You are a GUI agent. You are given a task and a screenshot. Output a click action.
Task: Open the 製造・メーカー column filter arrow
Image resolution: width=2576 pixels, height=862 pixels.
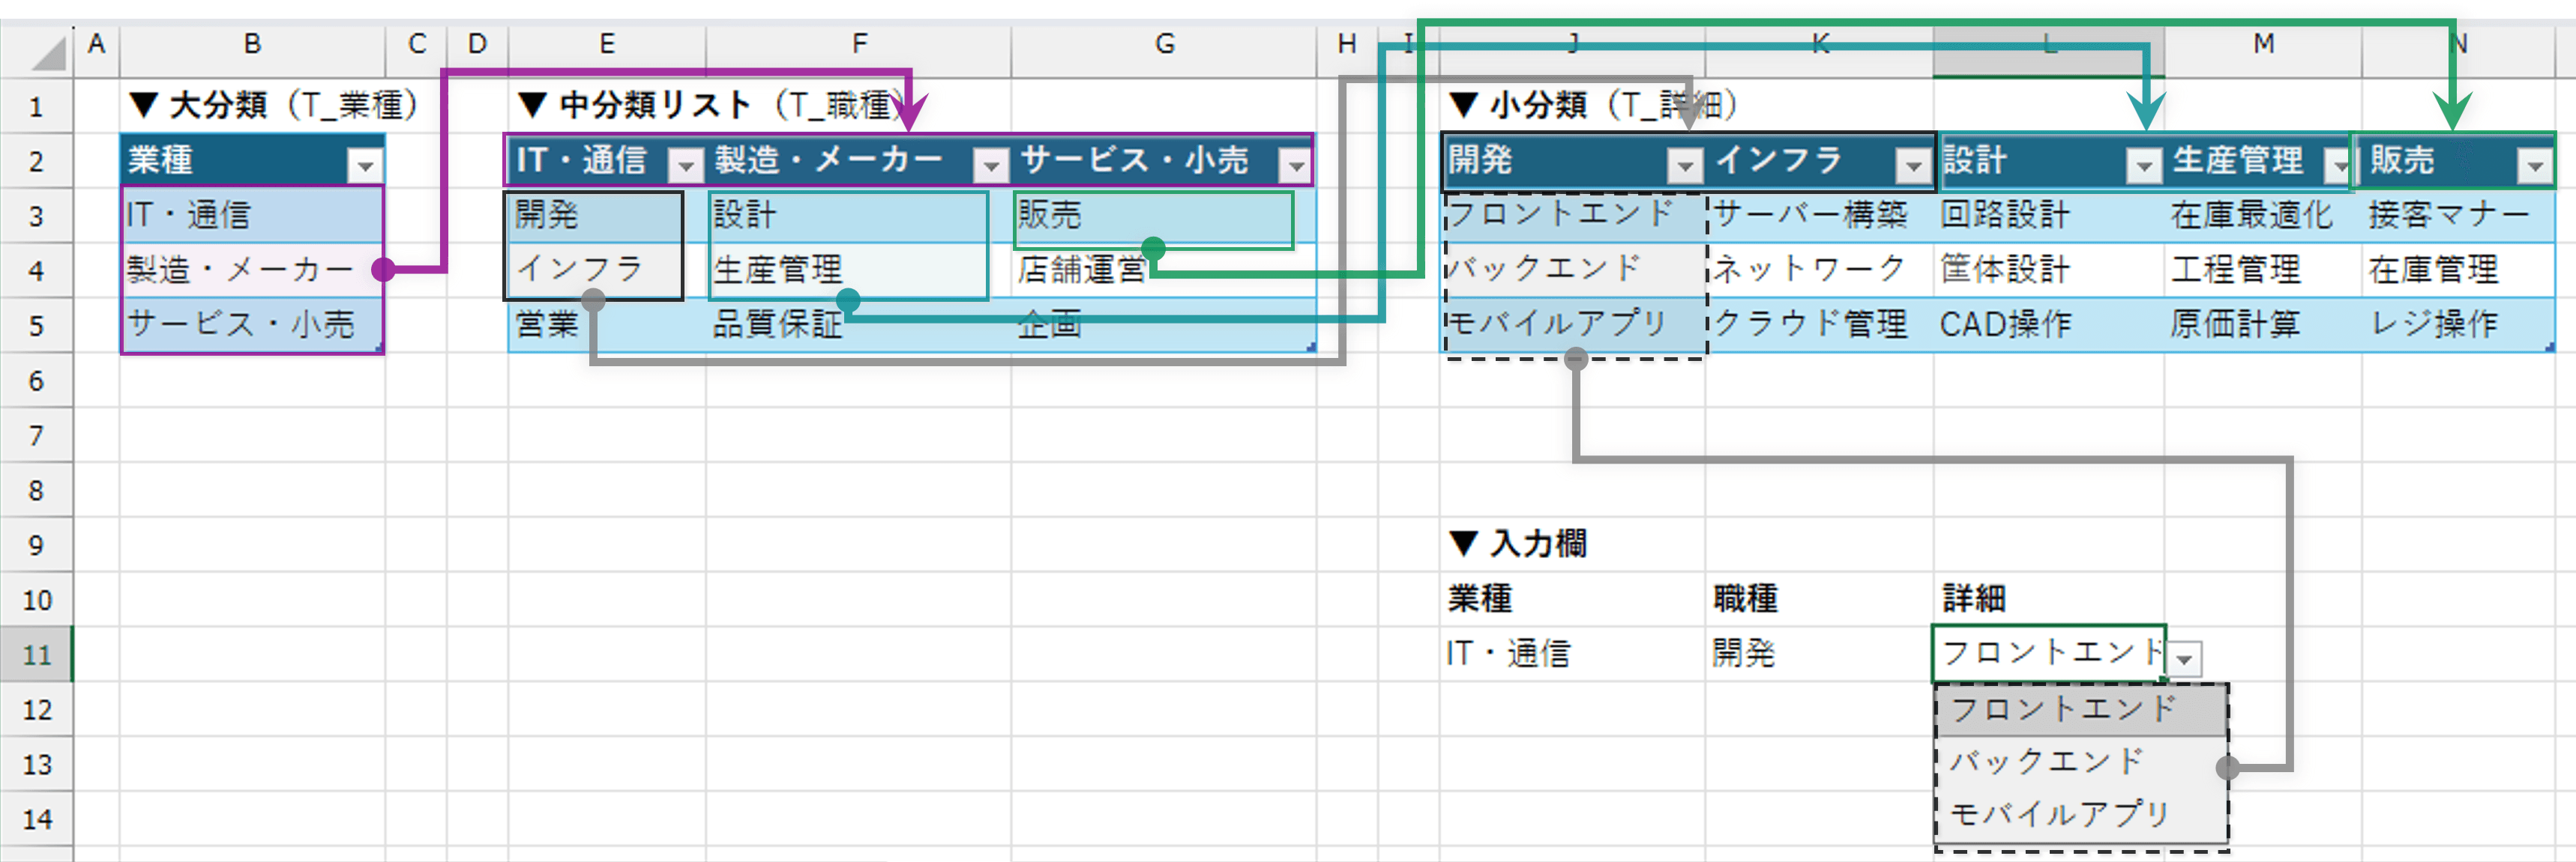991,165
